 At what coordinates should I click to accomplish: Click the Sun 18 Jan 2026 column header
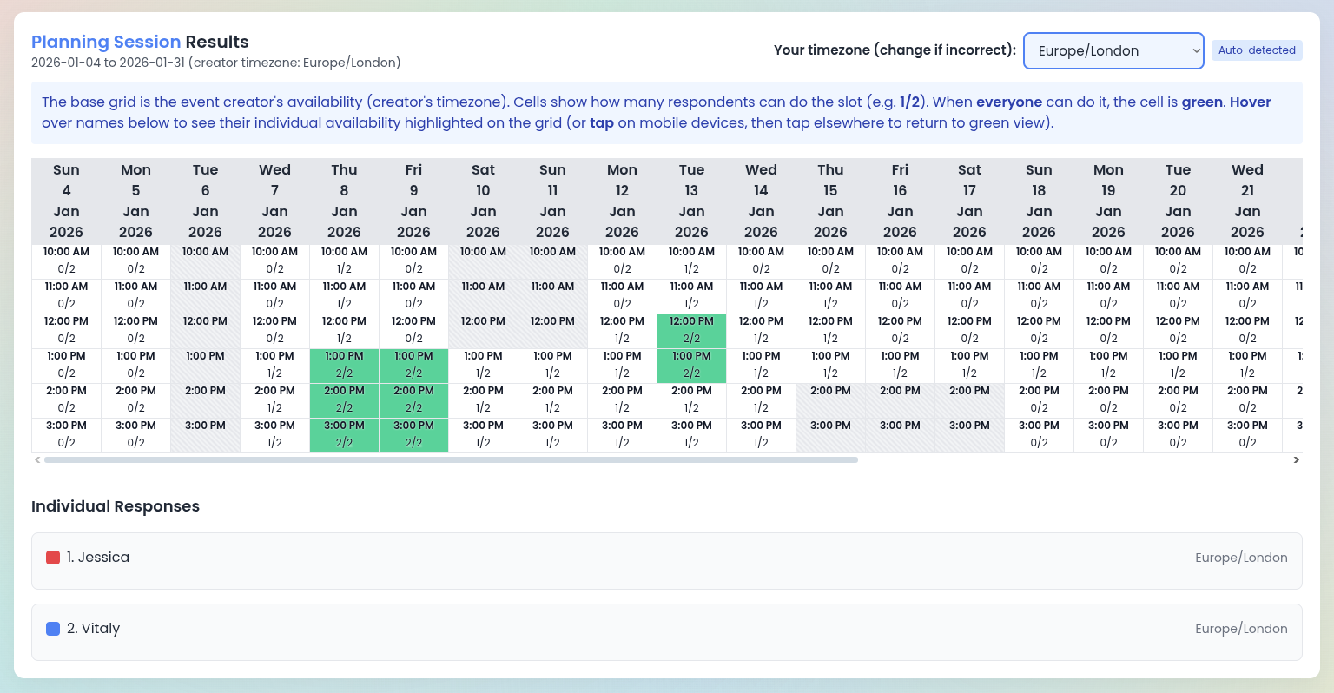pos(1039,201)
